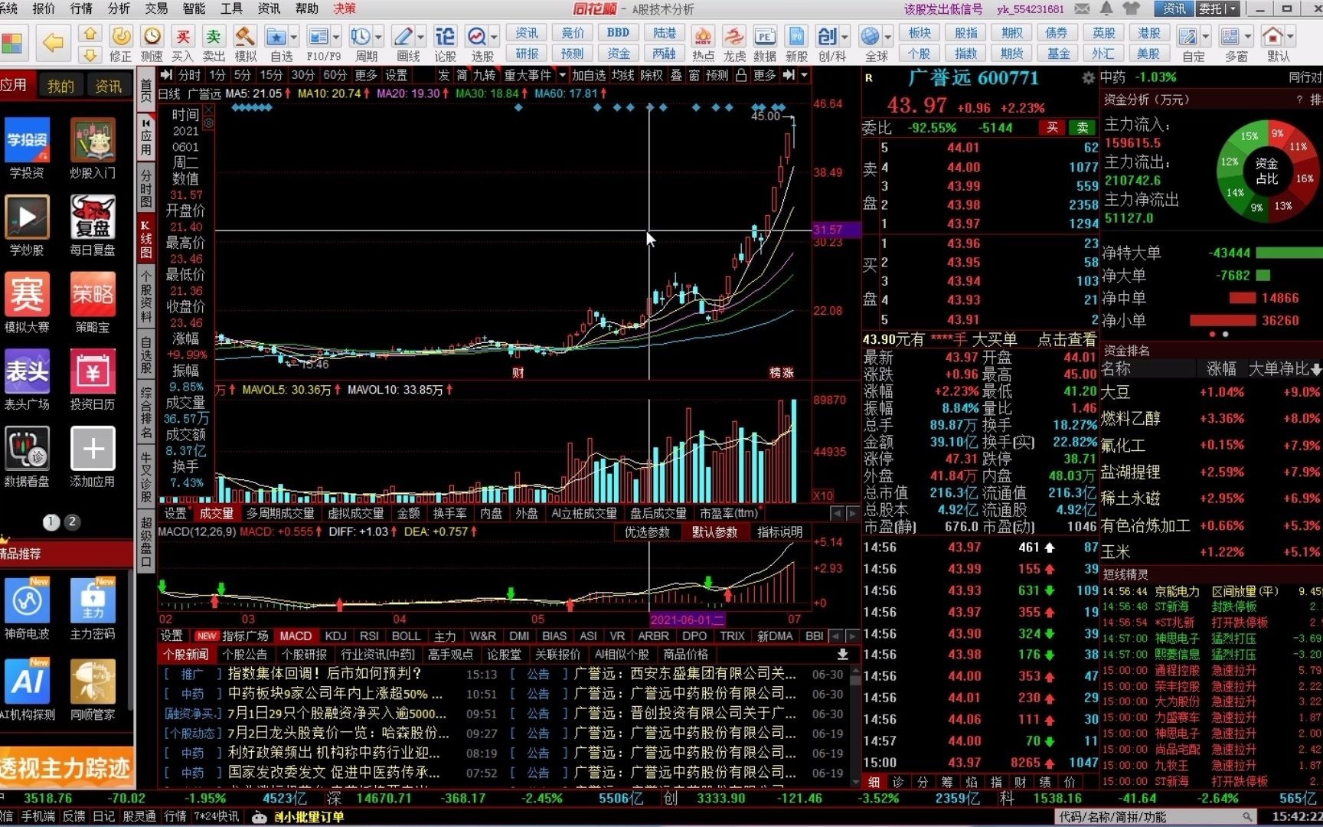This screenshot has width=1323, height=827.
Task: Open the 龙虎 dragon-tiger list icon
Action: (734, 44)
